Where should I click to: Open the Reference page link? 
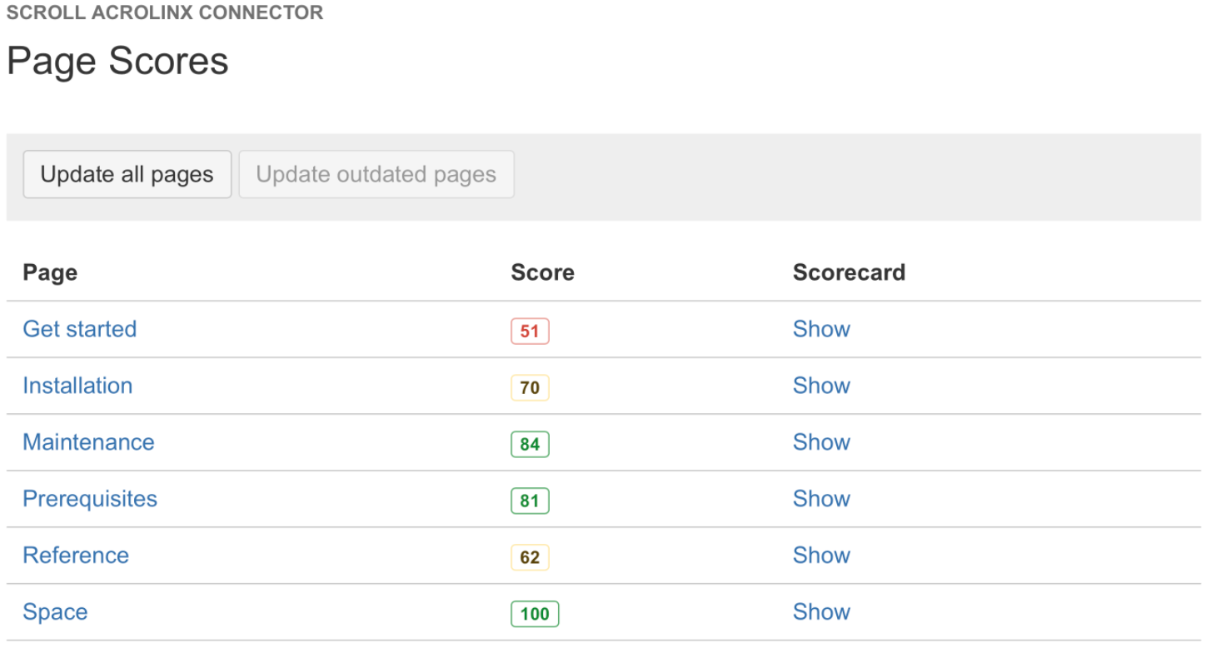coord(76,556)
